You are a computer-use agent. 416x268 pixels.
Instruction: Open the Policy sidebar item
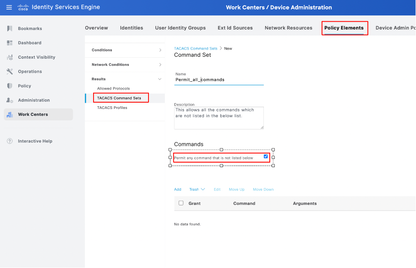click(x=25, y=86)
